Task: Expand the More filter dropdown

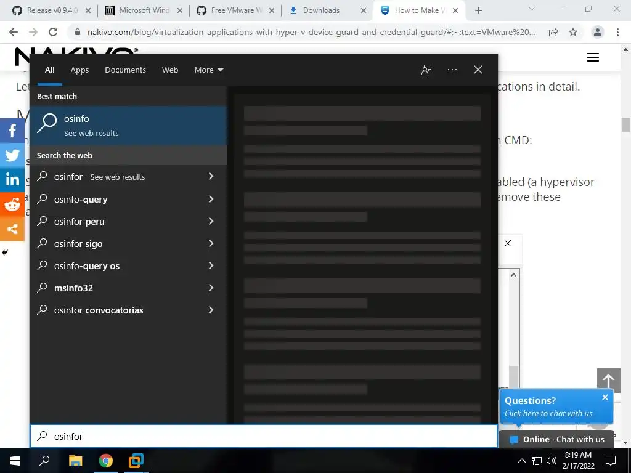Action: click(208, 70)
